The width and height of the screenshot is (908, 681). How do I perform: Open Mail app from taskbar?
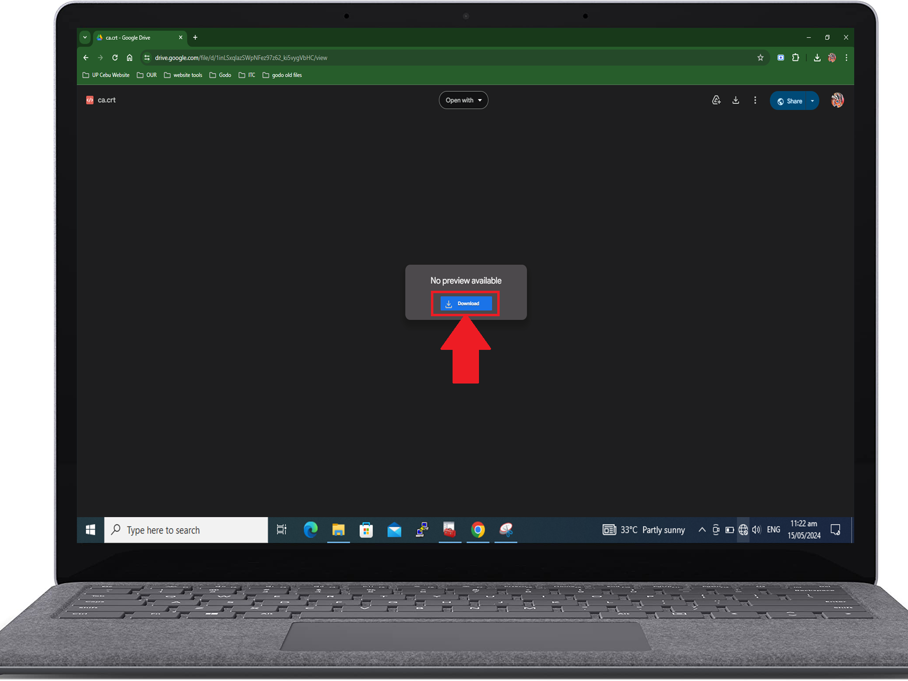[394, 530]
